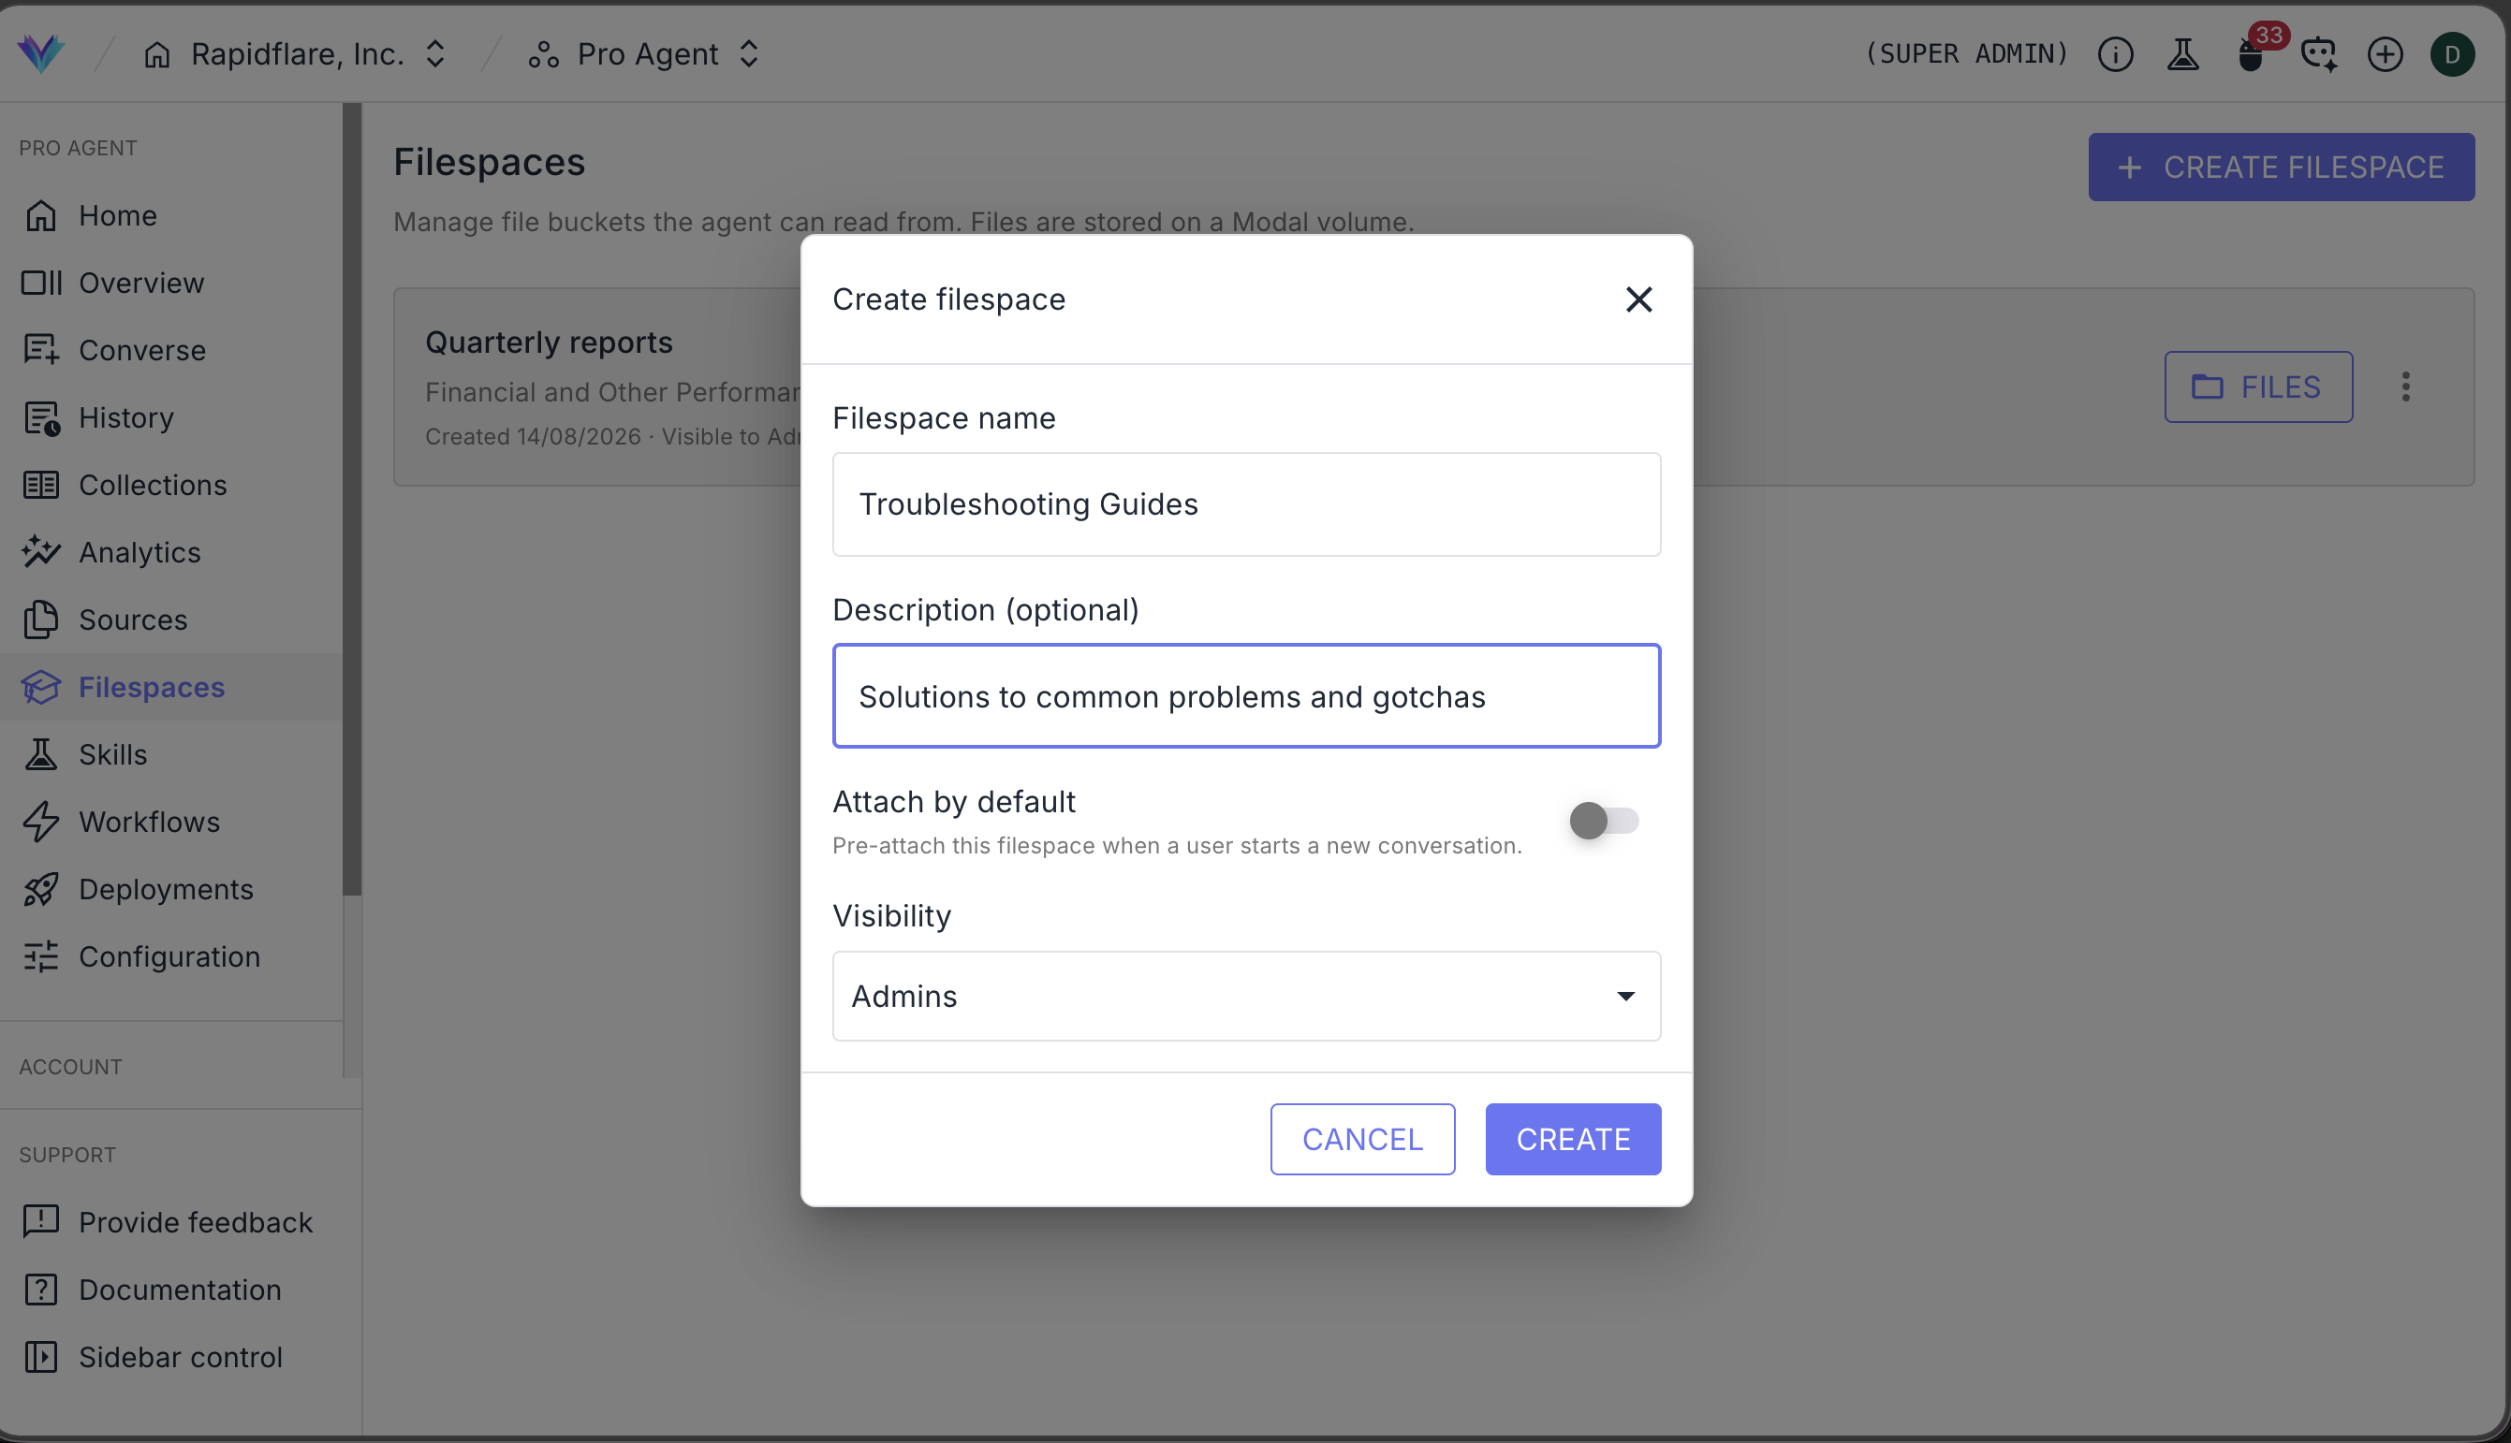Click the info circle icon in header

click(x=2116, y=53)
